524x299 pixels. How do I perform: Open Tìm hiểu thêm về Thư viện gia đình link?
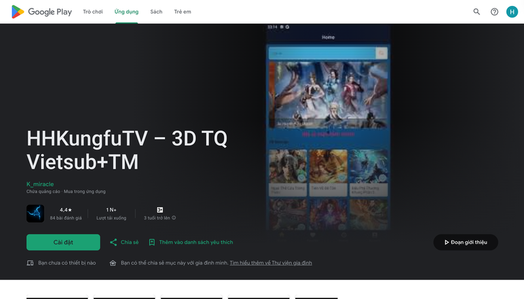point(271,263)
